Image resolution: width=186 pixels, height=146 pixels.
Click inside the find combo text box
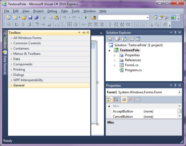pyautogui.click(x=122, y=17)
